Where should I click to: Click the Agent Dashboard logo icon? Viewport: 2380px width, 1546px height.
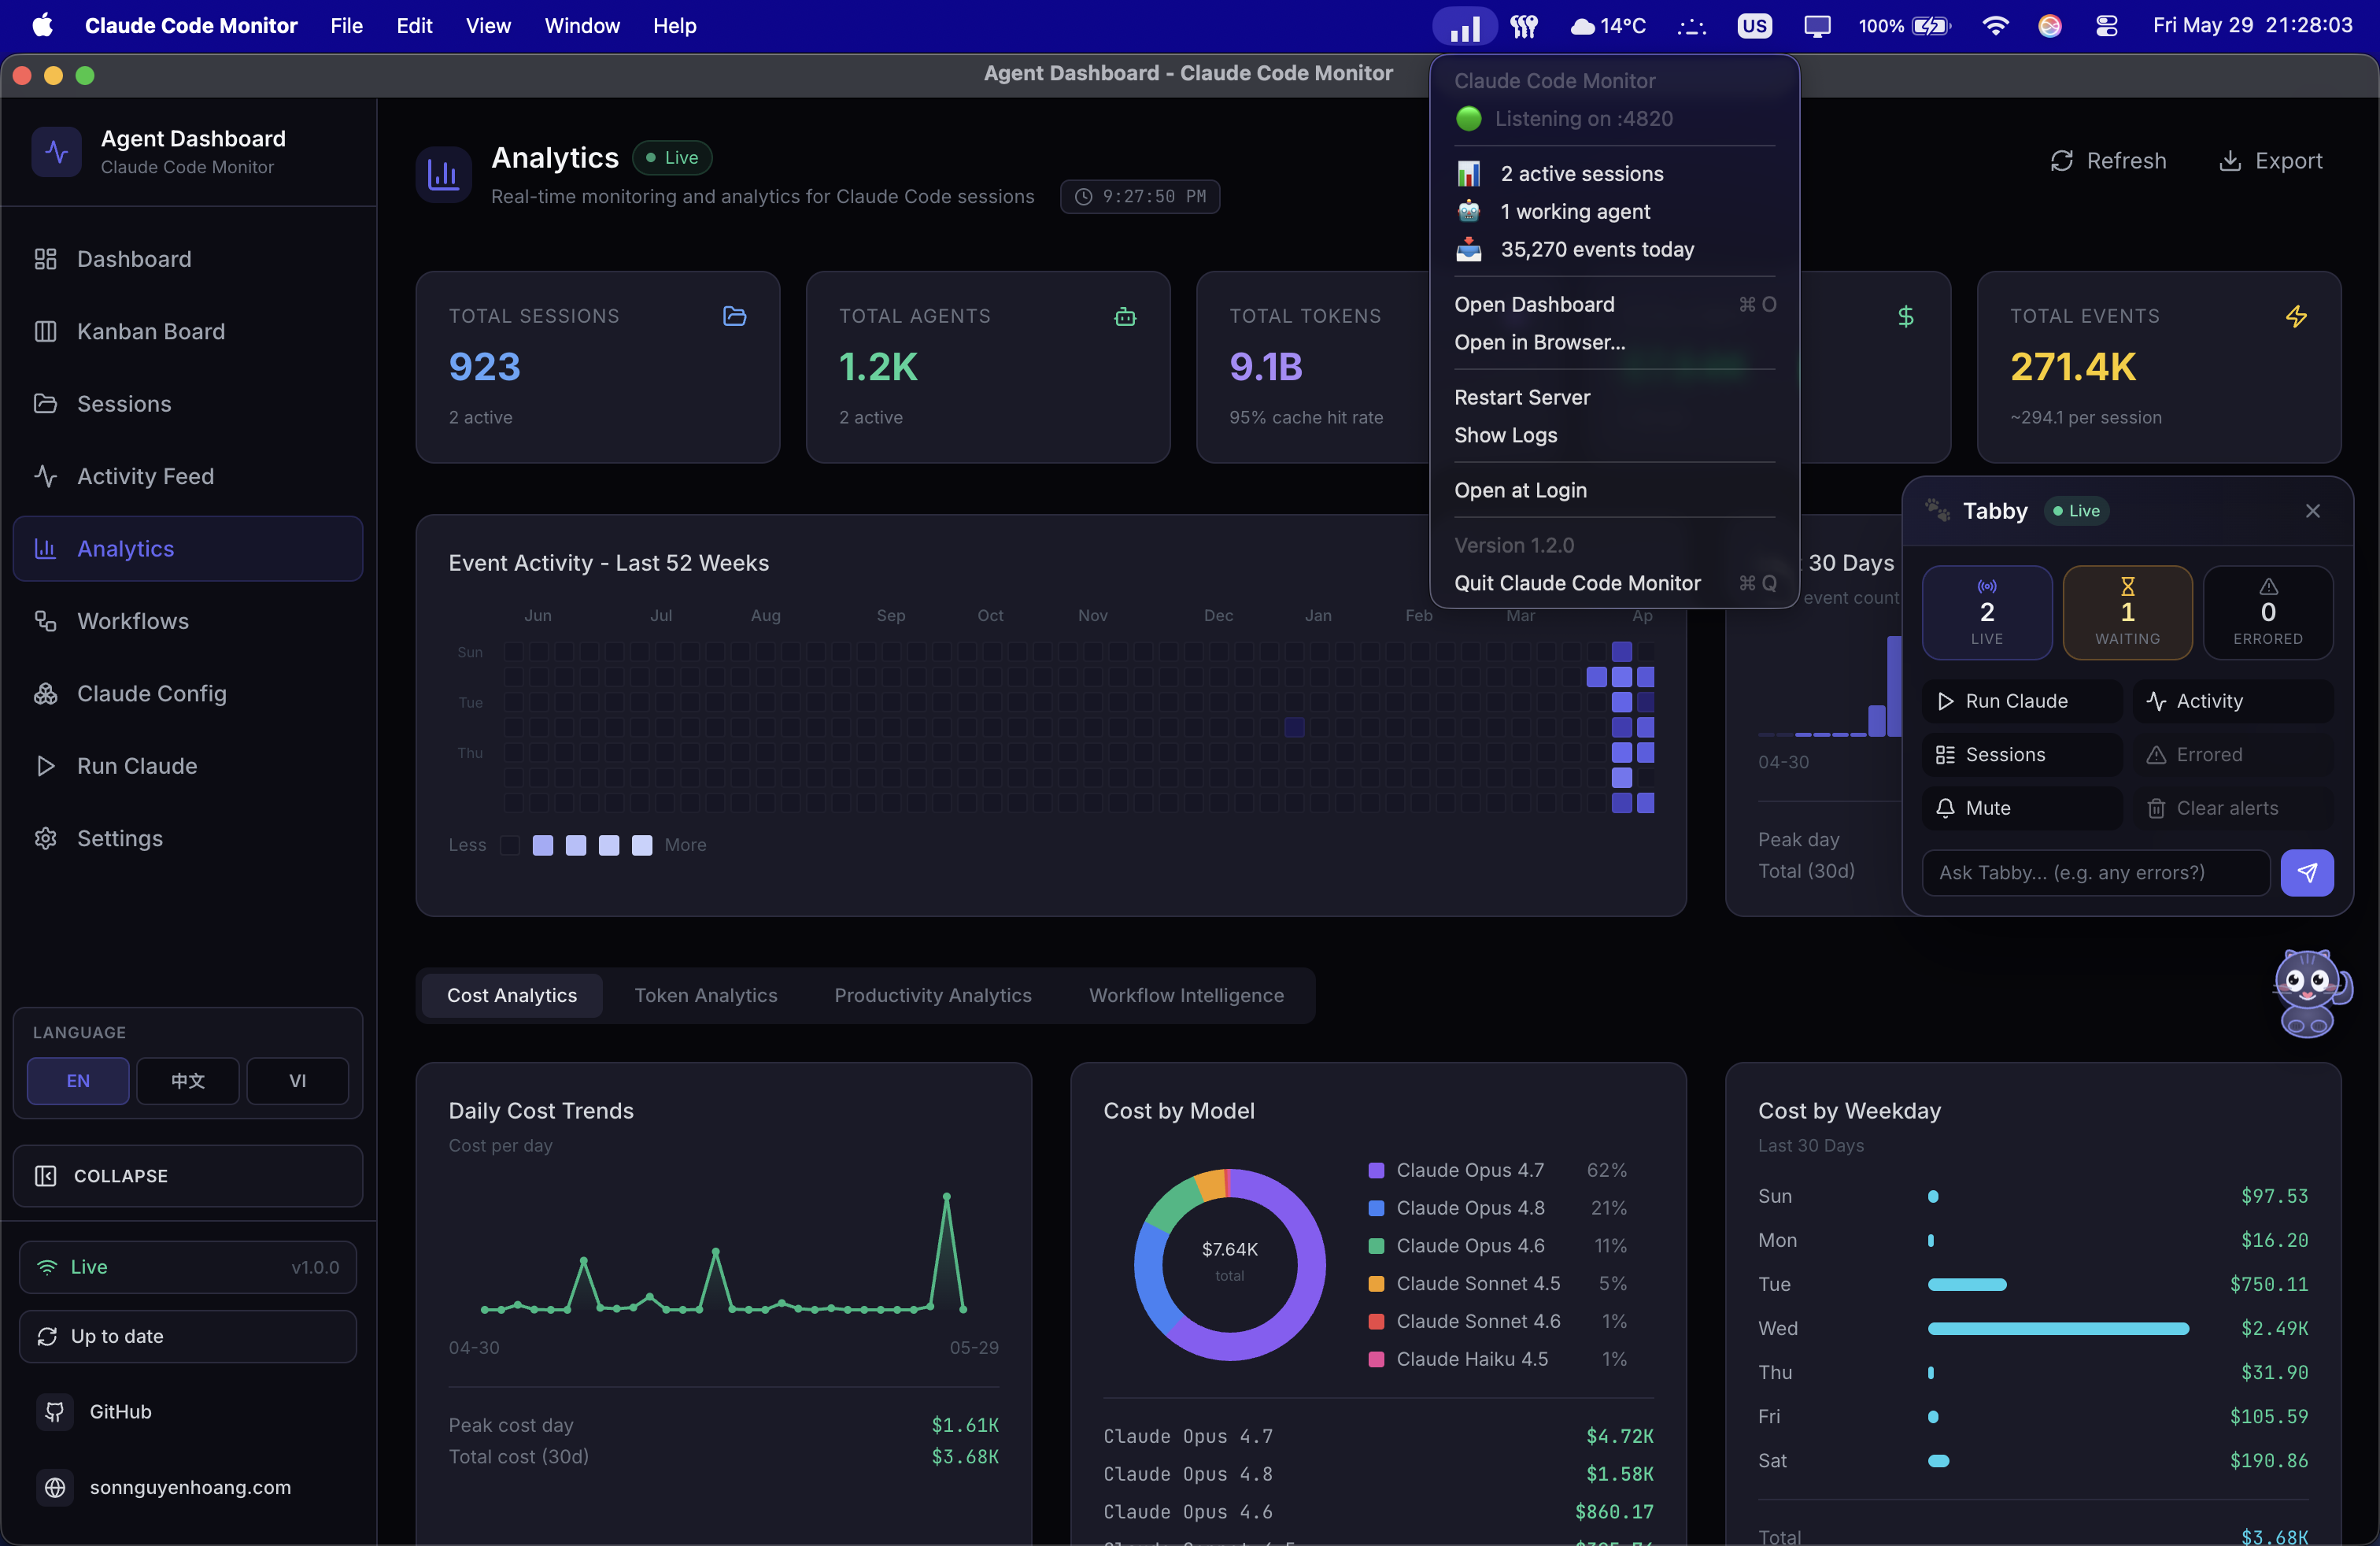coord(57,152)
